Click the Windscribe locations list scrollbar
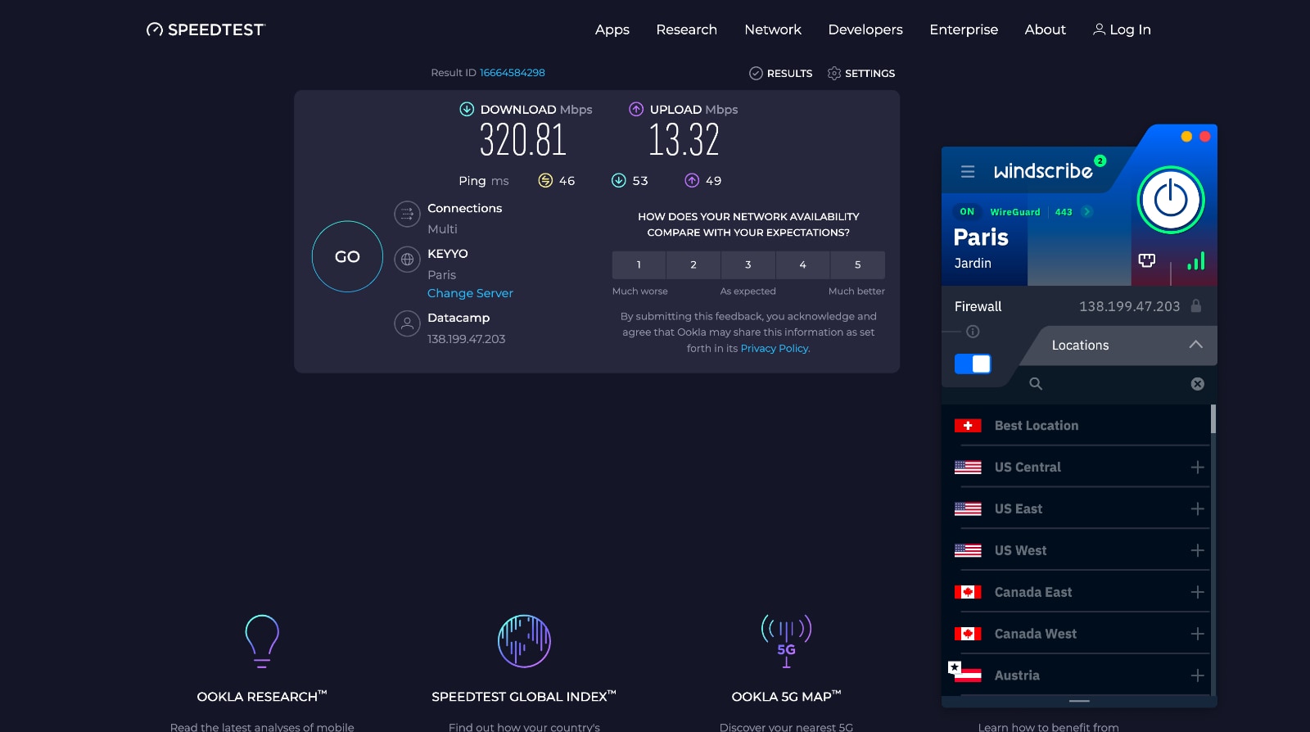 coord(1213,418)
